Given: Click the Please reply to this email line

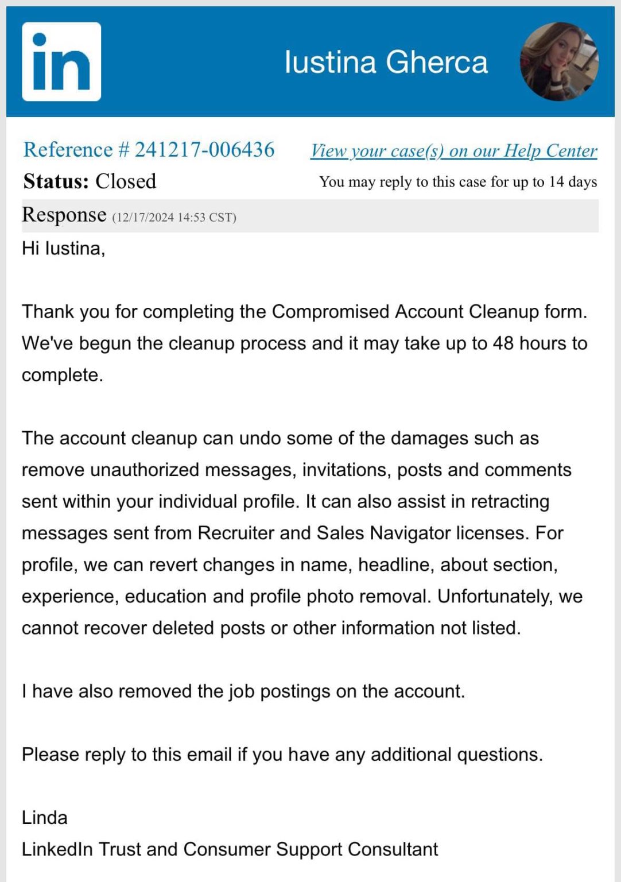Looking at the screenshot, I should click(x=282, y=755).
